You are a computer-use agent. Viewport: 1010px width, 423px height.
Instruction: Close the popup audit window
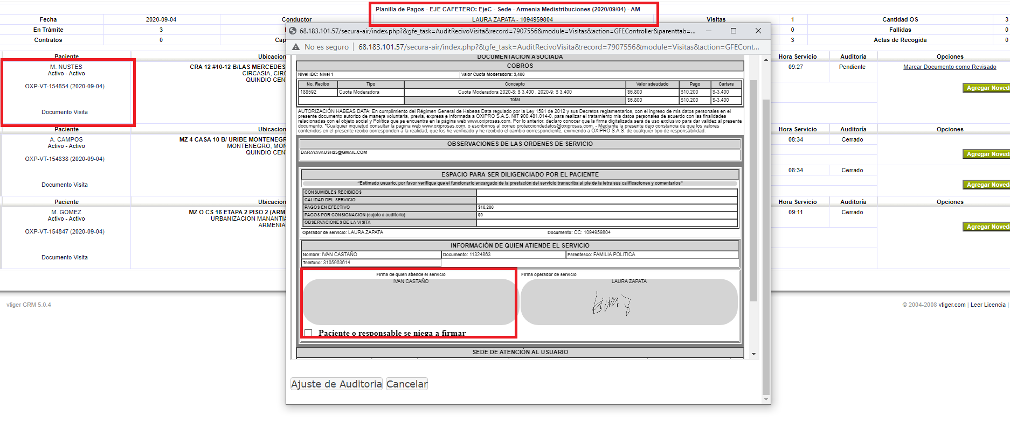point(758,31)
